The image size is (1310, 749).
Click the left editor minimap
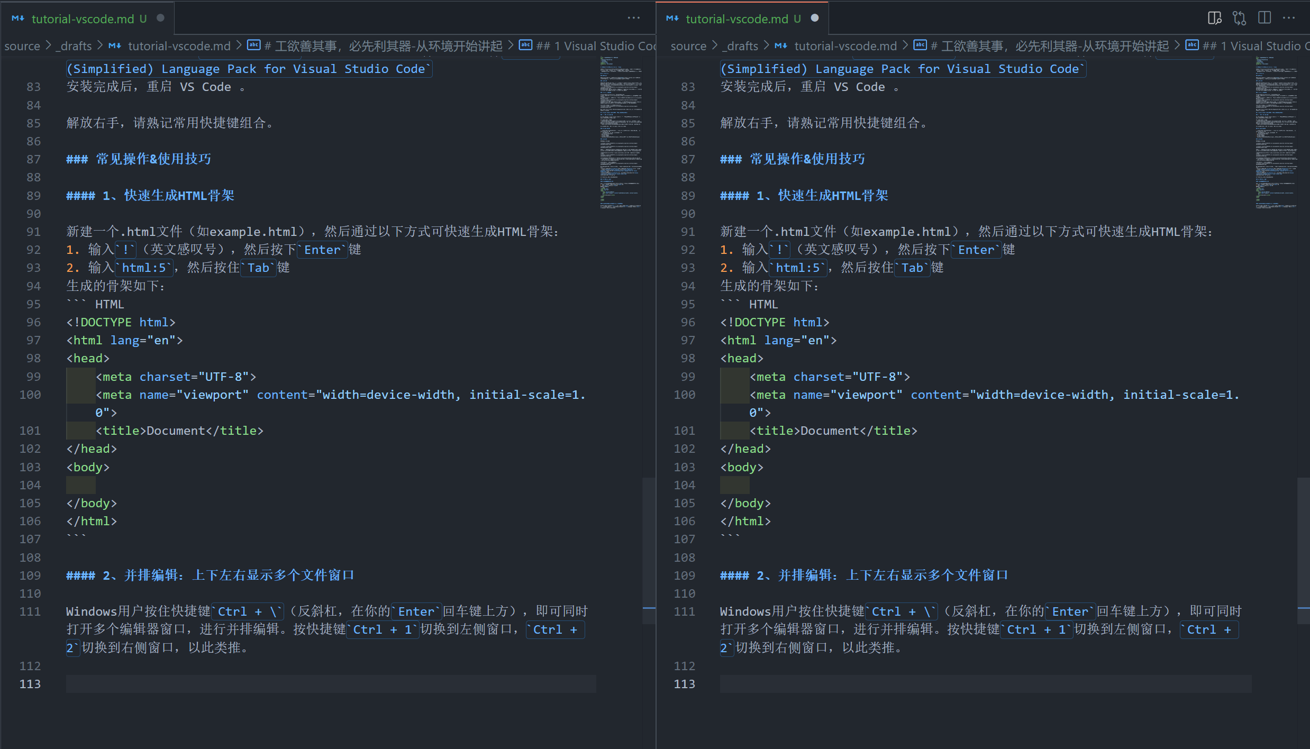point(621,132)
